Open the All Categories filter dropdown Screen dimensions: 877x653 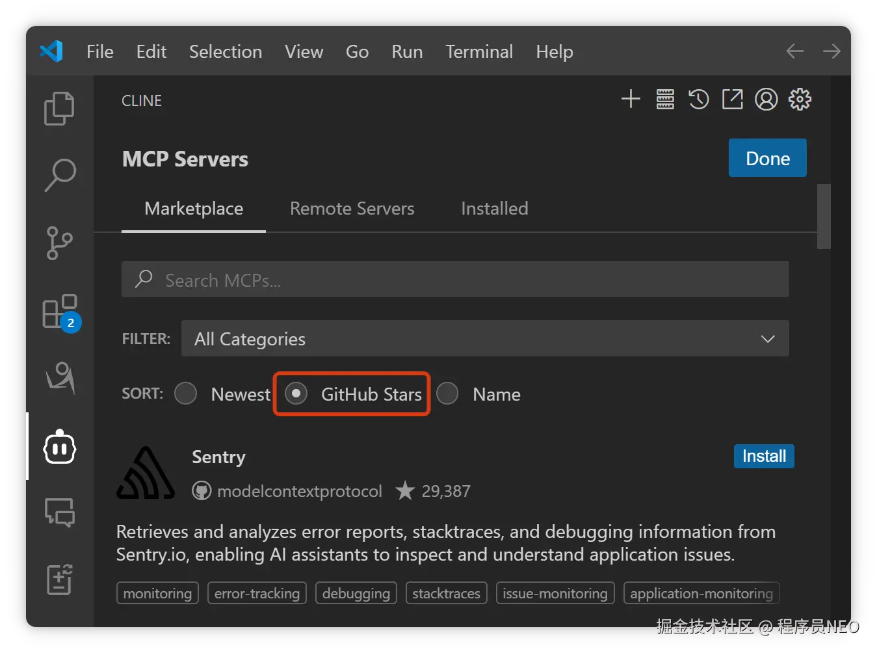(x=485, y=338)
